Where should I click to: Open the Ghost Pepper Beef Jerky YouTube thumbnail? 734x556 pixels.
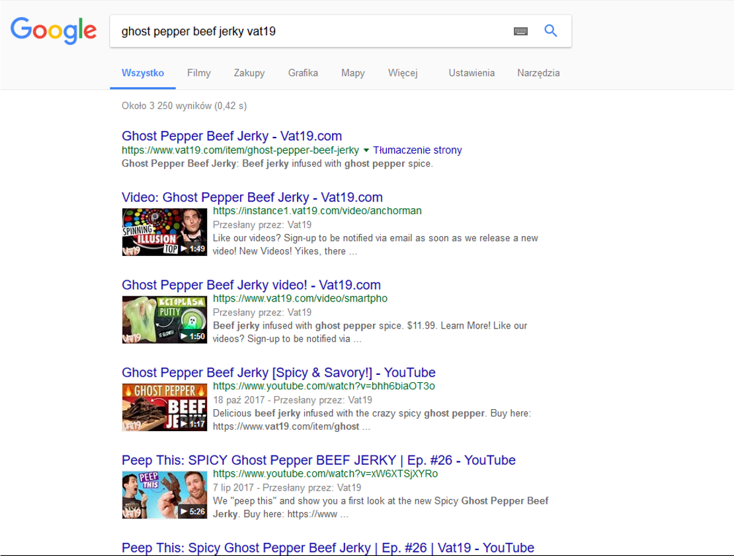(x=165, y=407)
